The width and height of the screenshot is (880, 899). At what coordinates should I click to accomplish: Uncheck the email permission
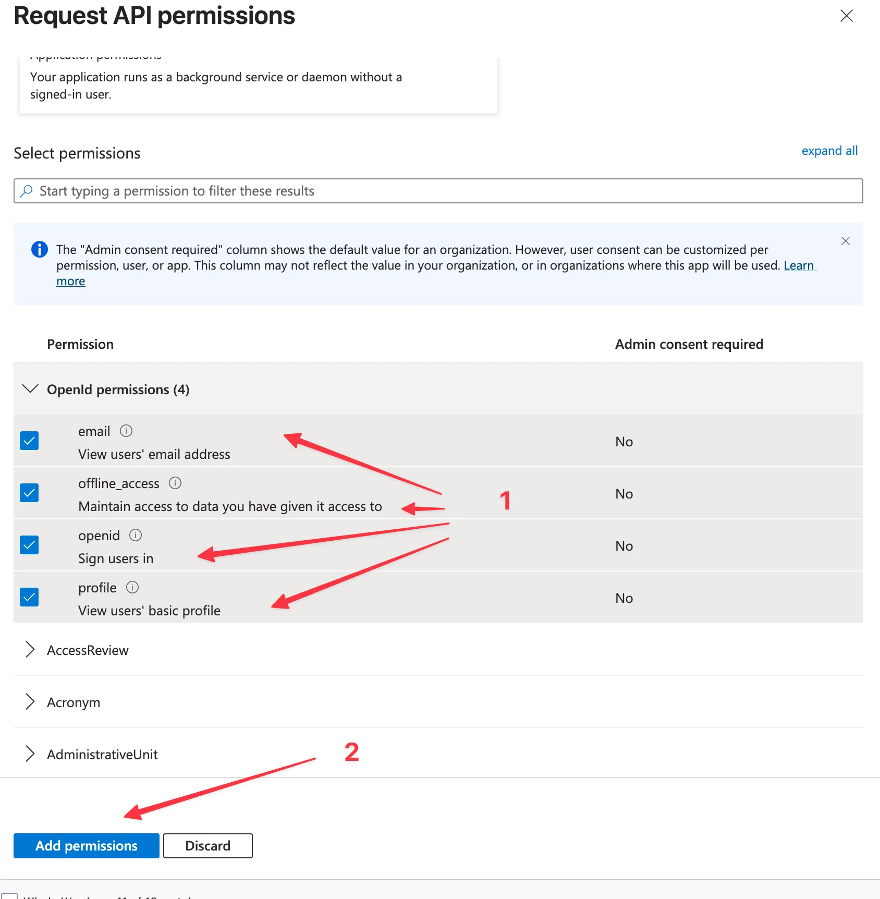coord(29,441)
